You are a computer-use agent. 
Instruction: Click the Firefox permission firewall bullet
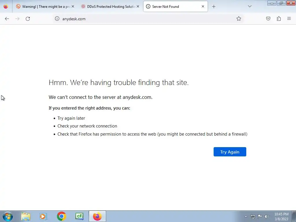(152, 134)
